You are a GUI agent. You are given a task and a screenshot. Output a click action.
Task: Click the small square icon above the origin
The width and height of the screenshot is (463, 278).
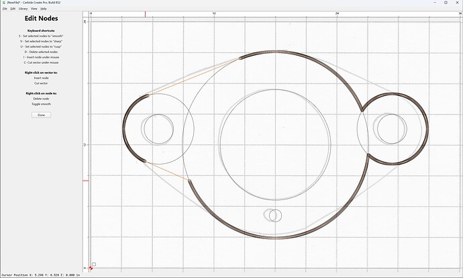(x=94, y=264)
